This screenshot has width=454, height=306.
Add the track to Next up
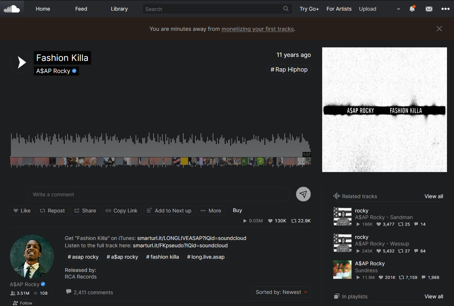coord(169,211)
